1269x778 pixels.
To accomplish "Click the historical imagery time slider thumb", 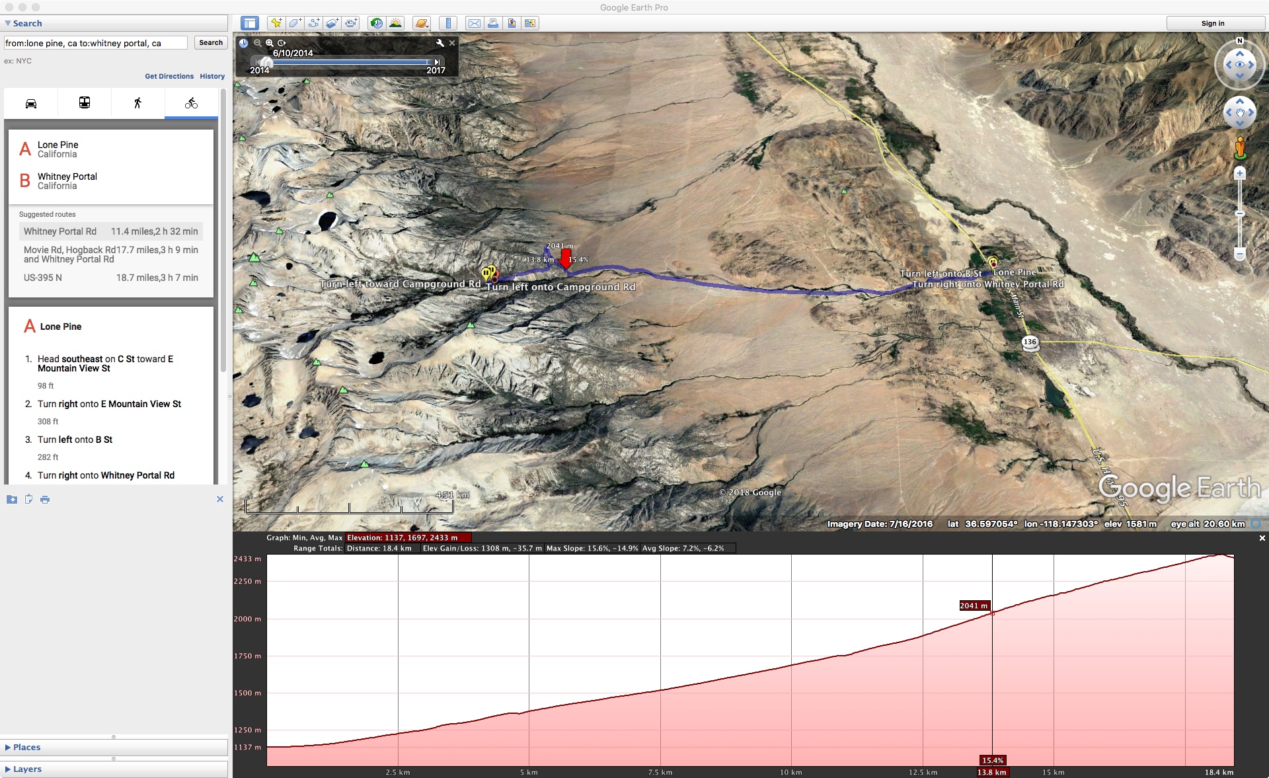I will (x=267, y=62).
